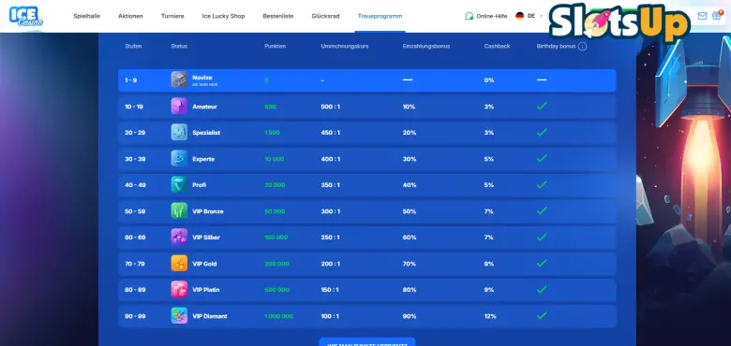This screenshot has width=731, height=346.
Task: Click the Online-Hilfe chat bubble icon
Action: tap(469, 16)
